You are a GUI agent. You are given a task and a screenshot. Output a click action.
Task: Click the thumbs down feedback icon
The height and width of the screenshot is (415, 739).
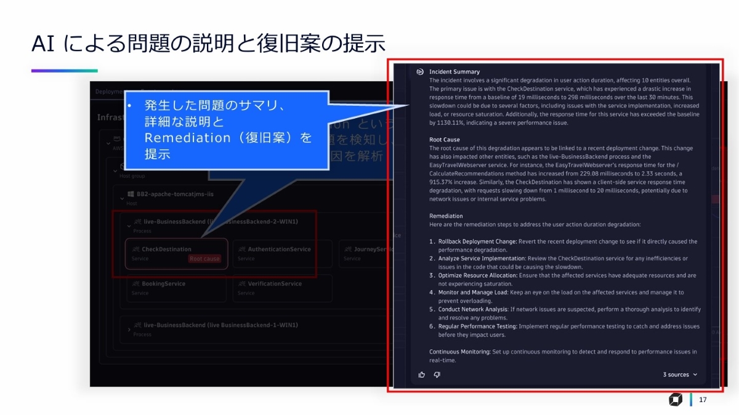click(x=437, y=374)
